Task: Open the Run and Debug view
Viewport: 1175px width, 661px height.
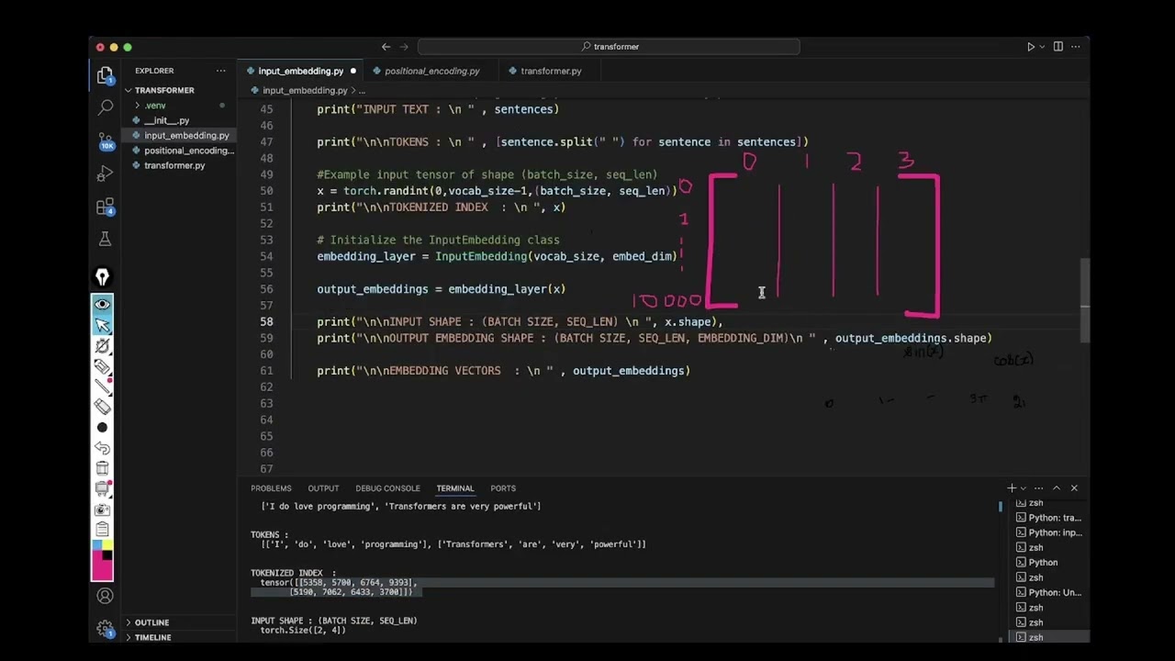Action: click(x=106, y=174)
